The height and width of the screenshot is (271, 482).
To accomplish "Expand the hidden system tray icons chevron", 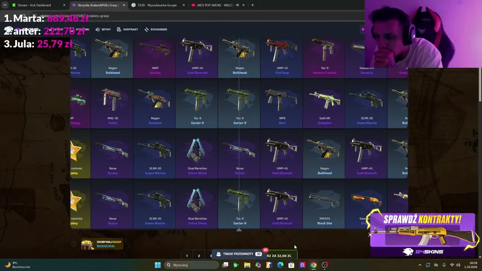I will click(x=420, y=265).
